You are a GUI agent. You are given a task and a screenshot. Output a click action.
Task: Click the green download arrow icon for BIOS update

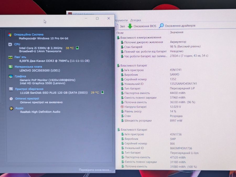pyautogui.click(x=130, y=26)
